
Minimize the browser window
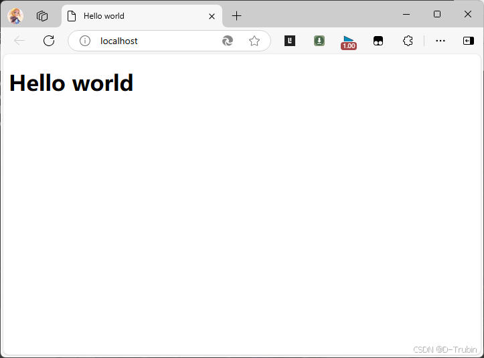coord(406,14)
